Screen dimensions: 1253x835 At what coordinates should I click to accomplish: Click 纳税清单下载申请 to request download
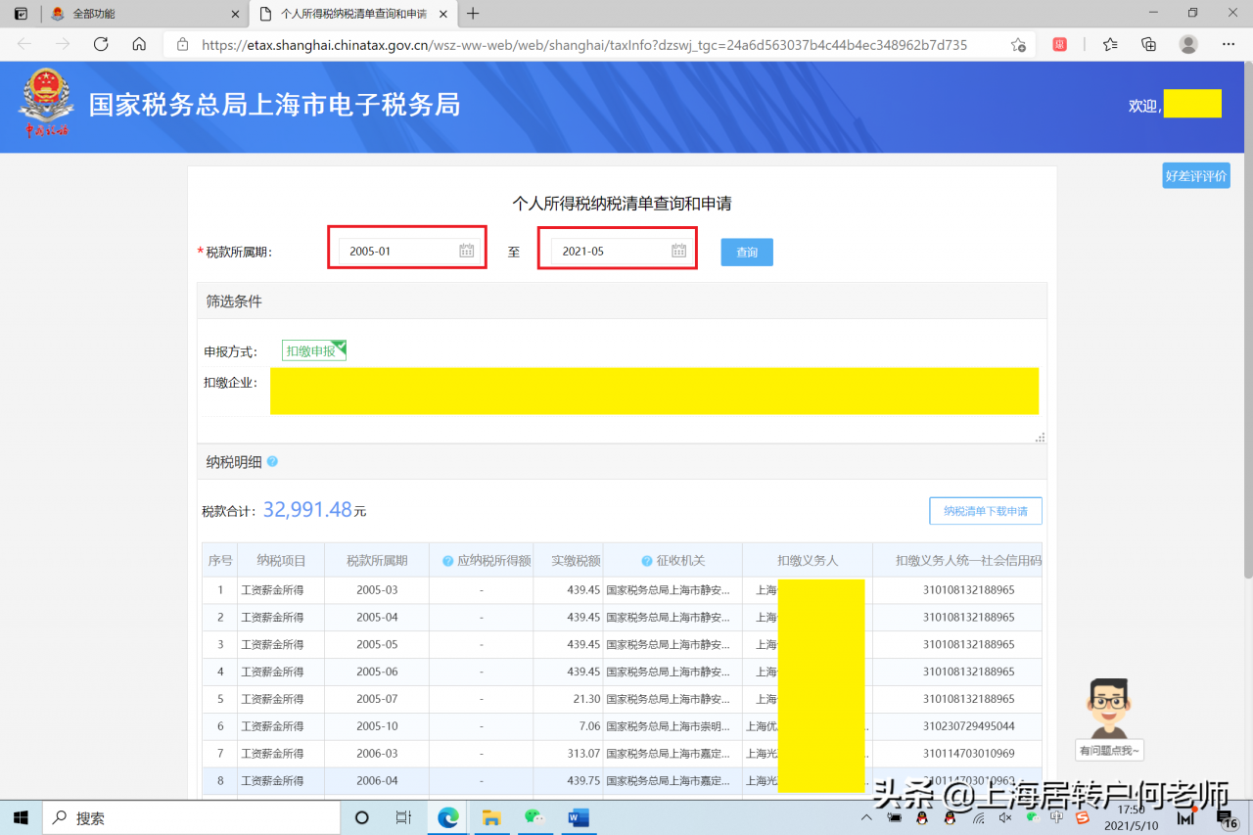click(x=985, y=510)
